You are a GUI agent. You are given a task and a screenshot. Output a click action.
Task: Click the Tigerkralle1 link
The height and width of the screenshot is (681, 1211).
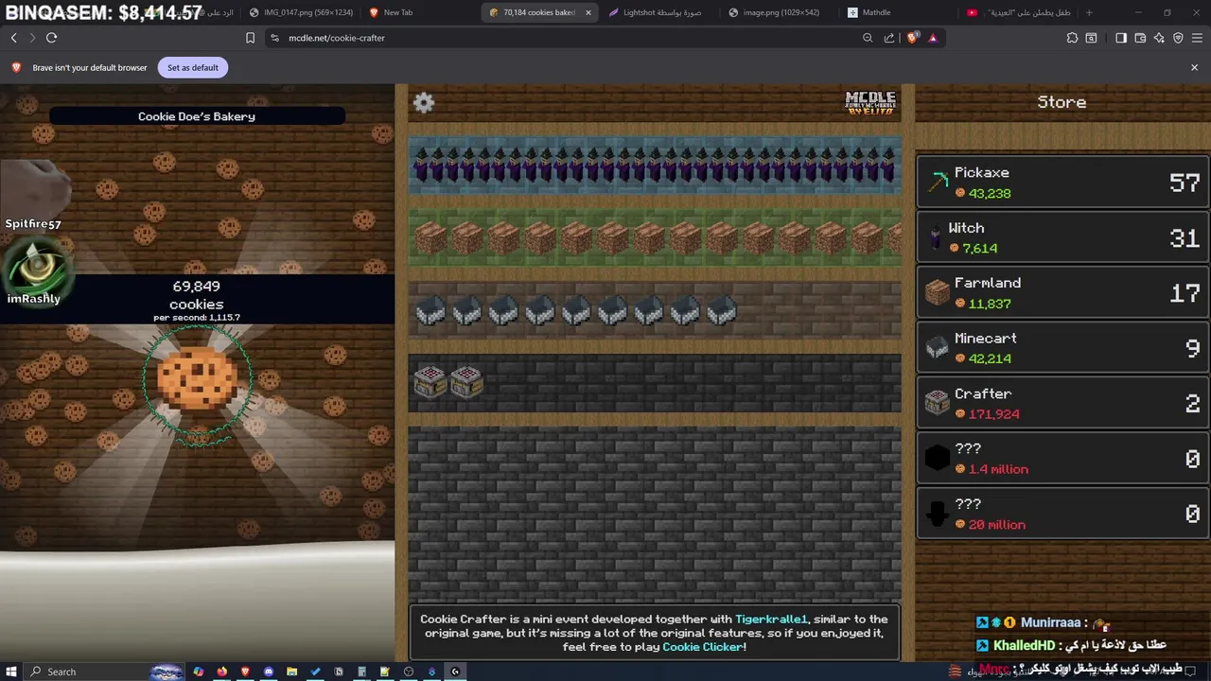[771, 619]
